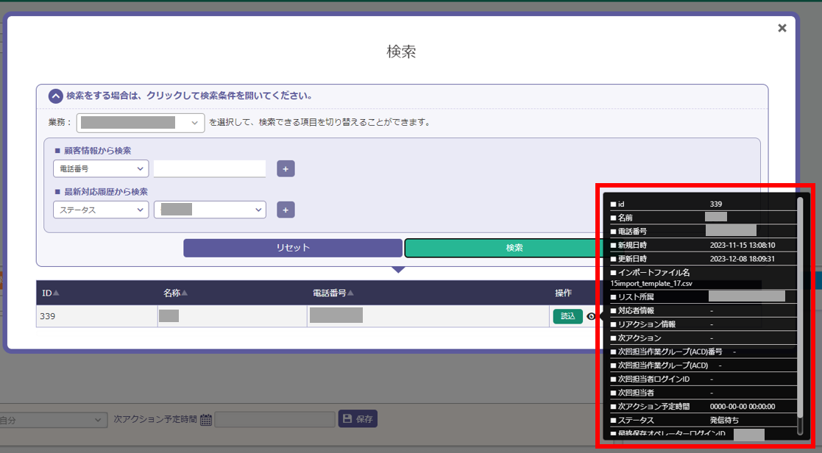The width and height of the screenshot is (822, 453).
Task: Click the 保存 button with disk icon
Action: coord(358,419)
